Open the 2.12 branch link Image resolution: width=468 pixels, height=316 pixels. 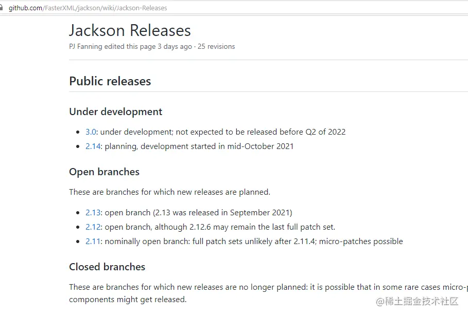[93, 227]
